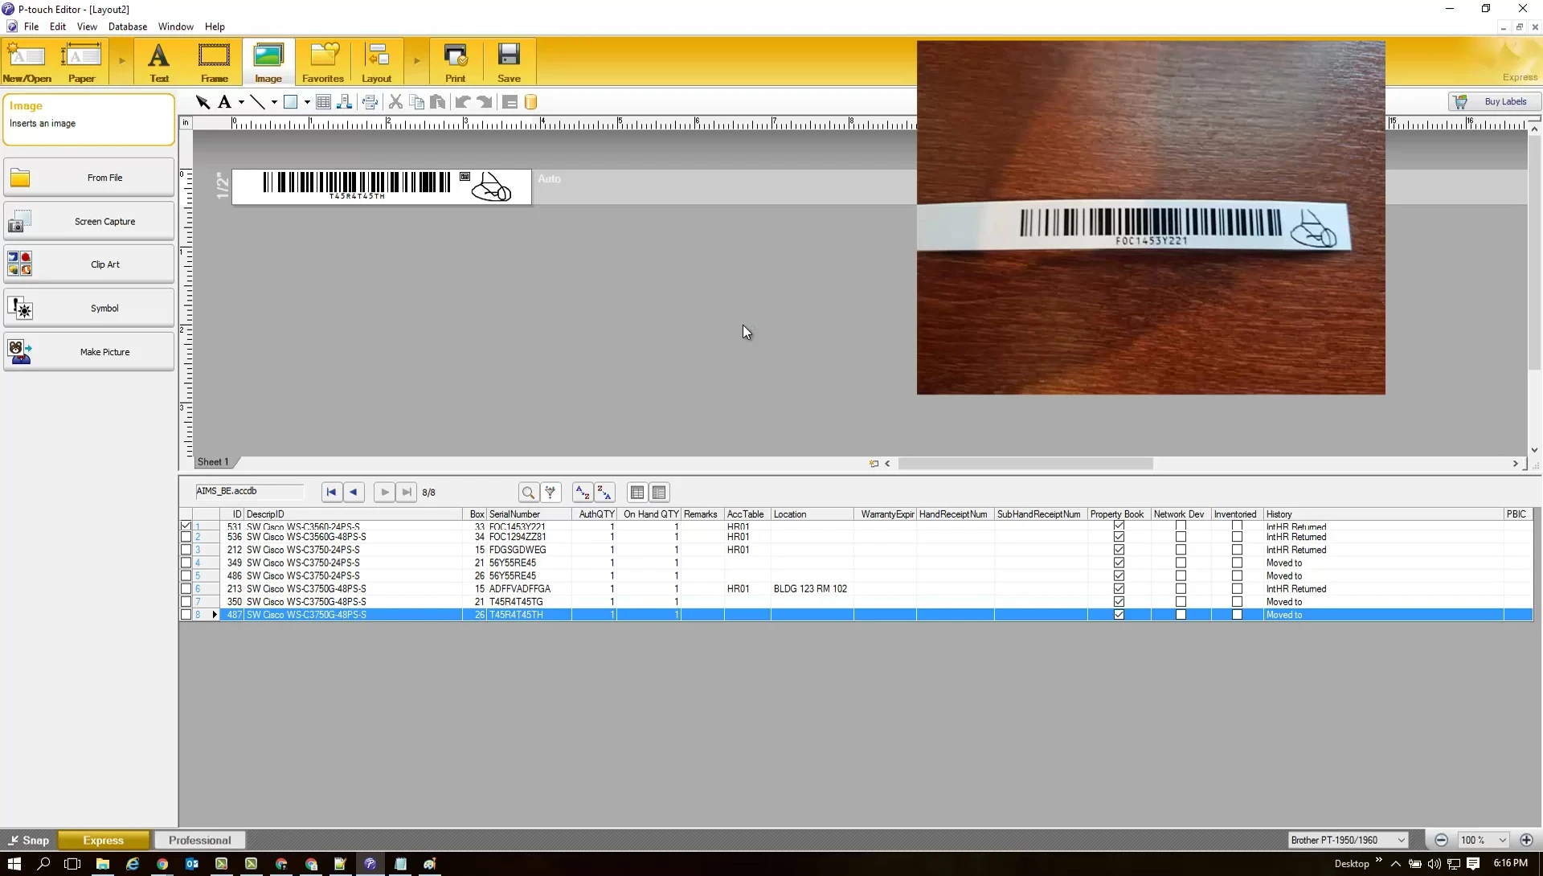This screenshot has width=1543, height=876.
Task: Expand ribbon arrow after Layout
Action: [416, 61]
